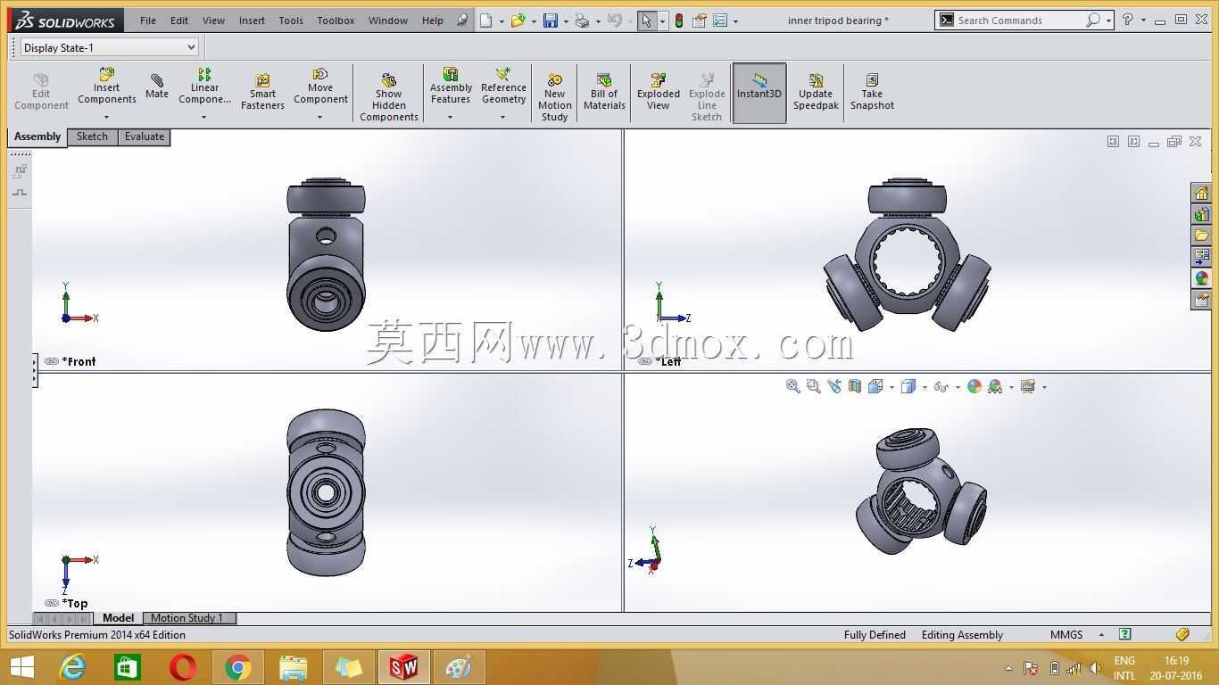Toggle Instant3D mode
This screenshot has width=1219, height=685.
(x=759, y=92)
